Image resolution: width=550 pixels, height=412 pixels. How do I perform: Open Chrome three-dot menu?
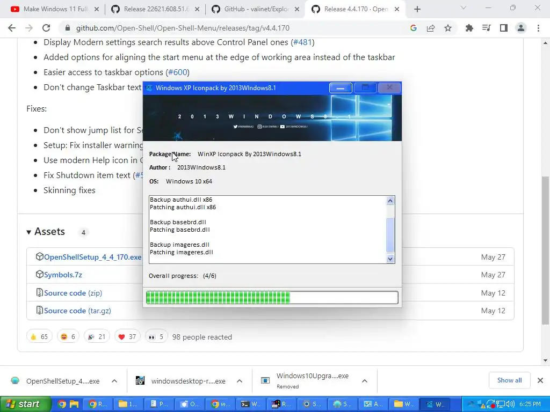click(x=538, y=28)
